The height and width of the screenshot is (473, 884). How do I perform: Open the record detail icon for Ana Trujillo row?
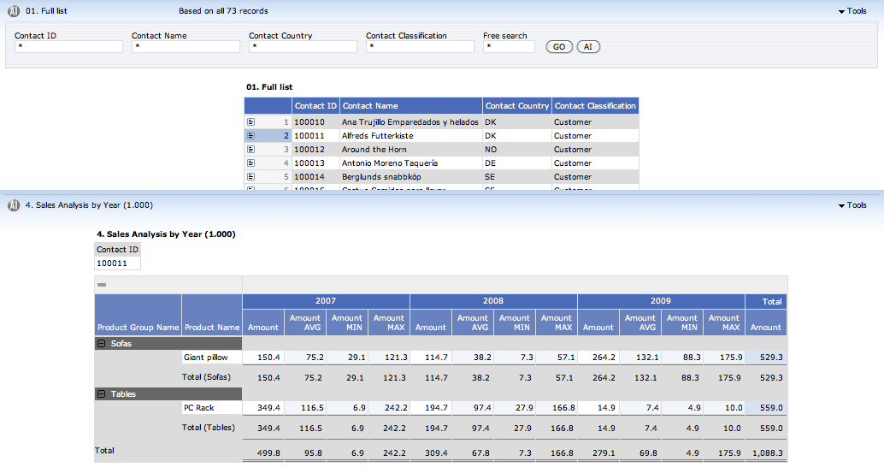coord(250,122)
